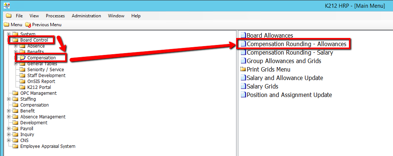The image size is (393, 156).
Task: Click the OnSIS Report folder icon
Action: (22, 82)
